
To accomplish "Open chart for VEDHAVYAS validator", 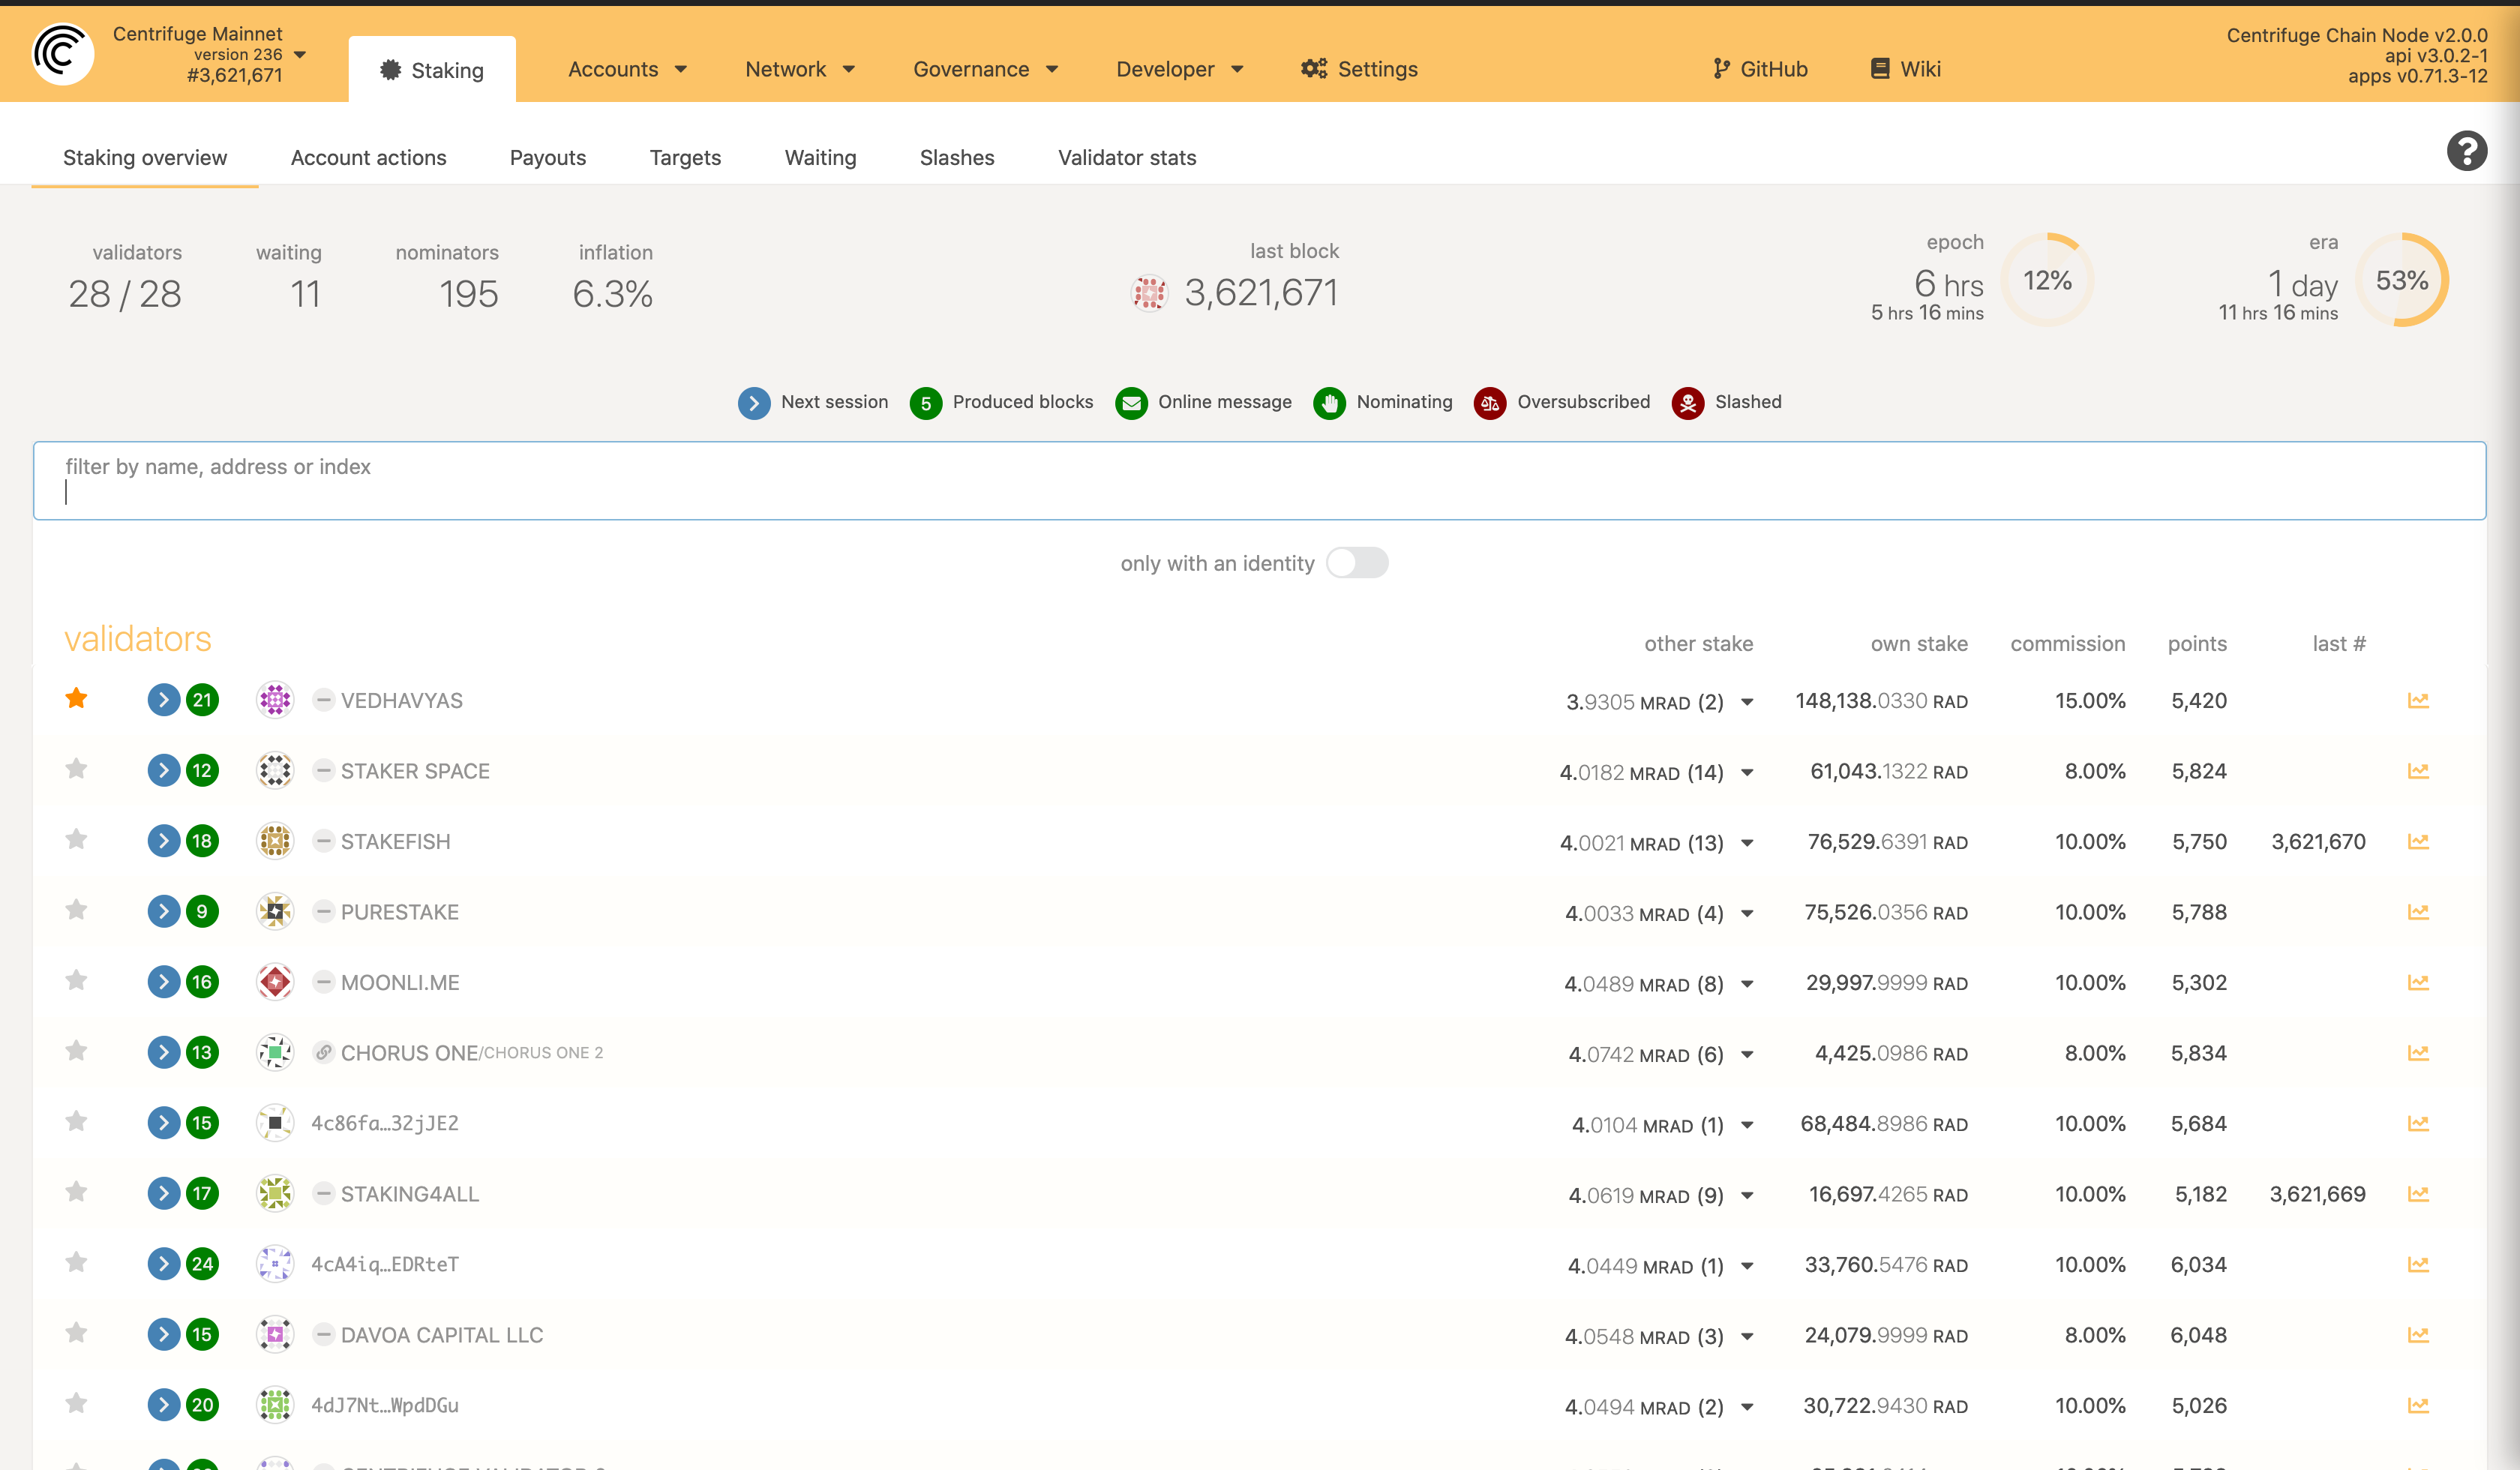I will [2418, 700].
